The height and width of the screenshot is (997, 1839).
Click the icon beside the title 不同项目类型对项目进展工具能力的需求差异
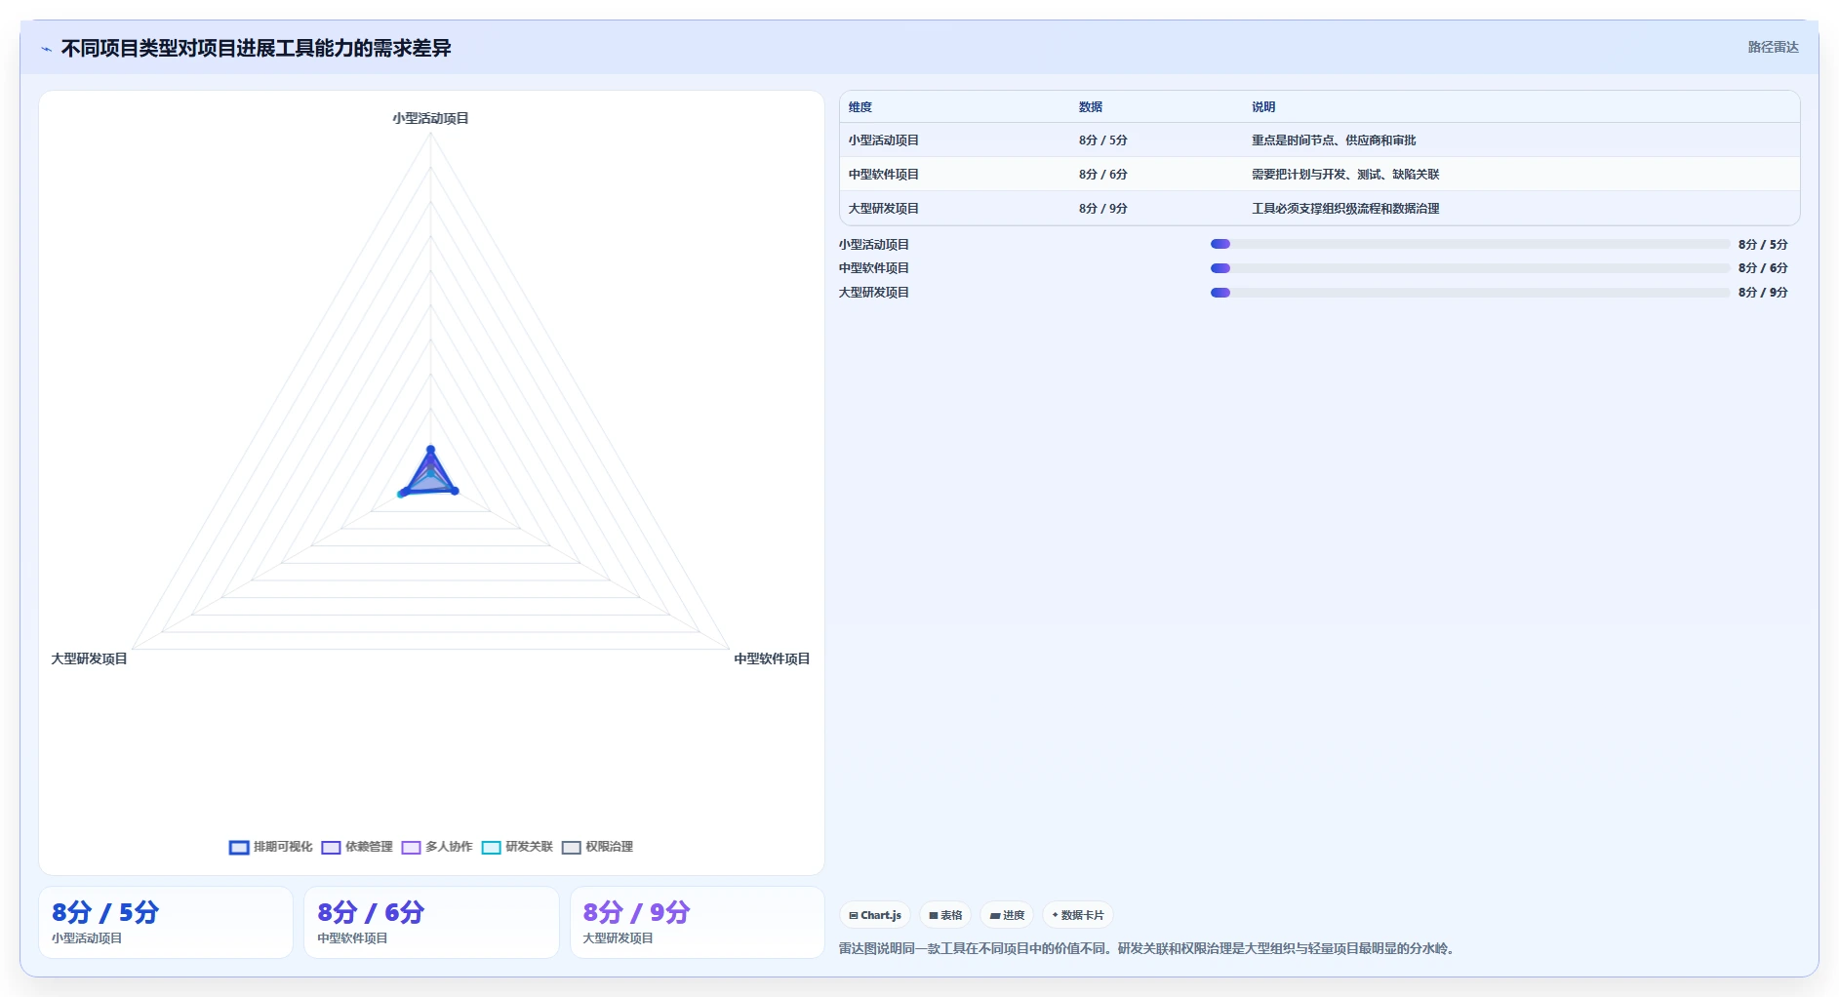click(x=47, y=49)
